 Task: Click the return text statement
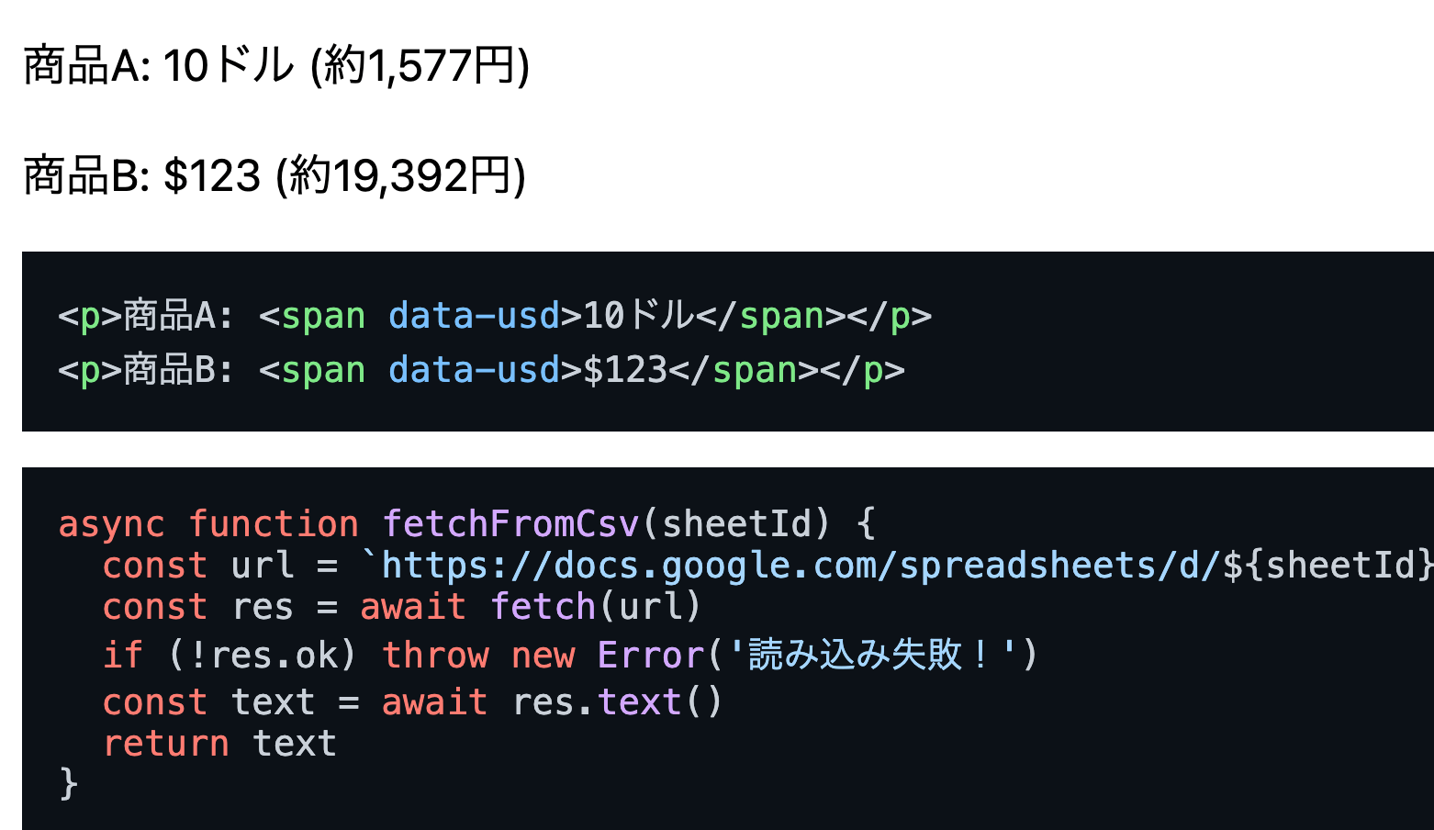219,743
